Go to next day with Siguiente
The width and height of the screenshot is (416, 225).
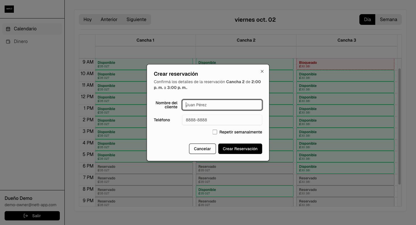click(136, 20)
